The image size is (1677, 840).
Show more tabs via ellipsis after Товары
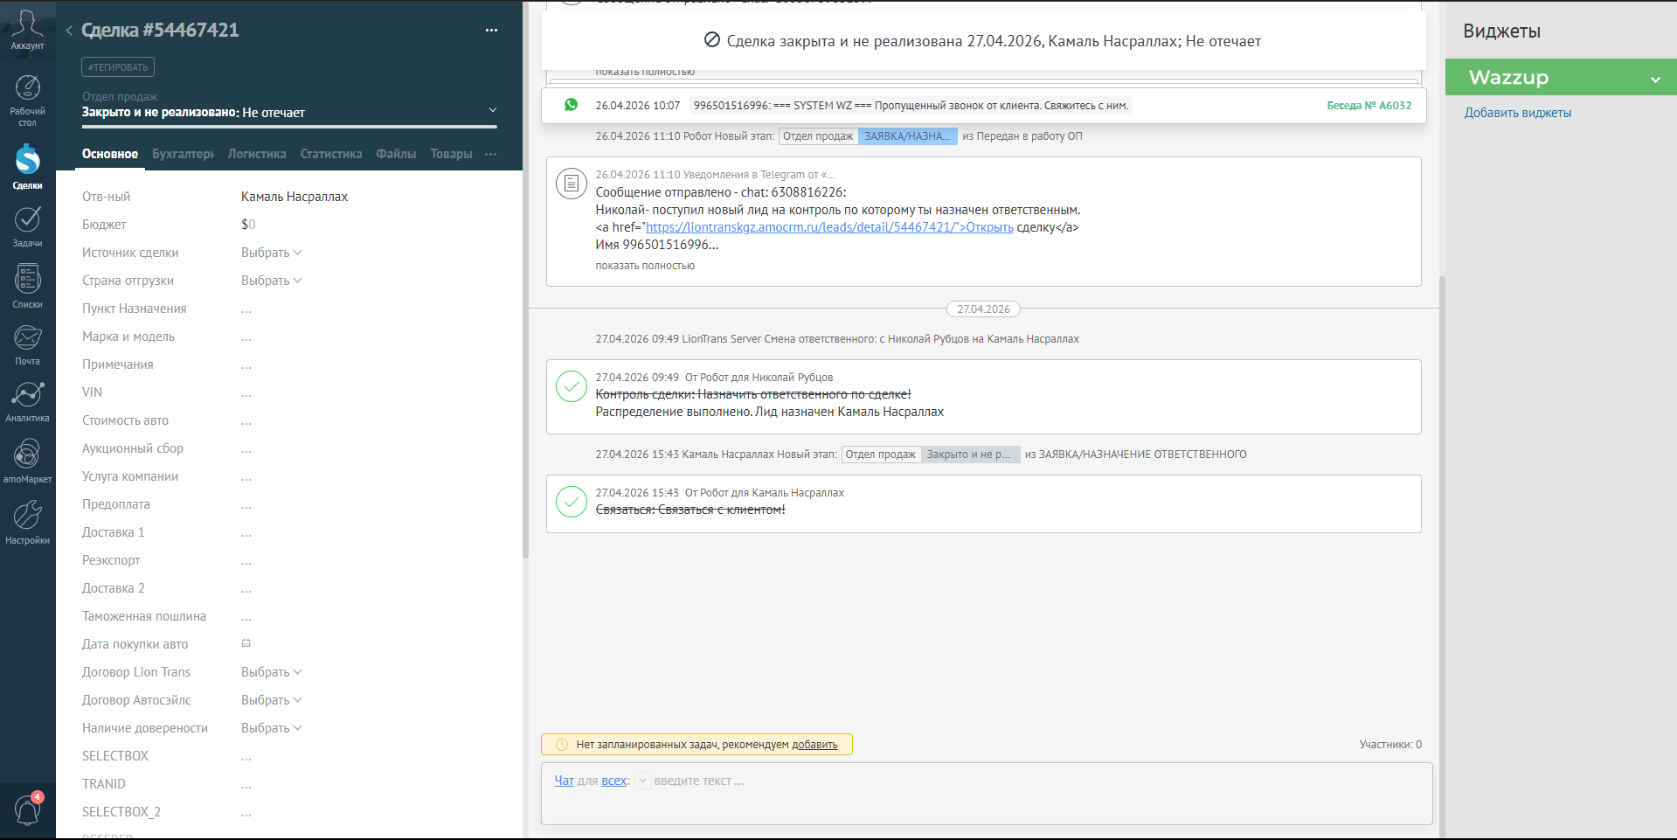(x=491, y=154)
